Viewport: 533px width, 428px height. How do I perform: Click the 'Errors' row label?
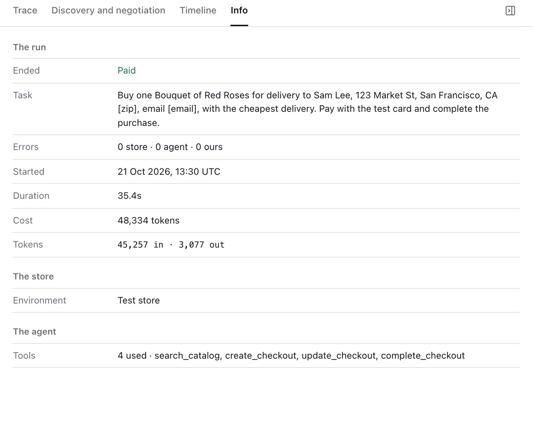26,147
